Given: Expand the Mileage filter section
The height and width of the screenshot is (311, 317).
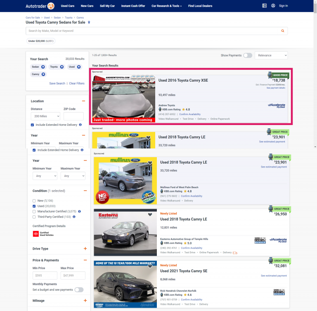Looking at the screenshot, I should click(x=85, y=301).
